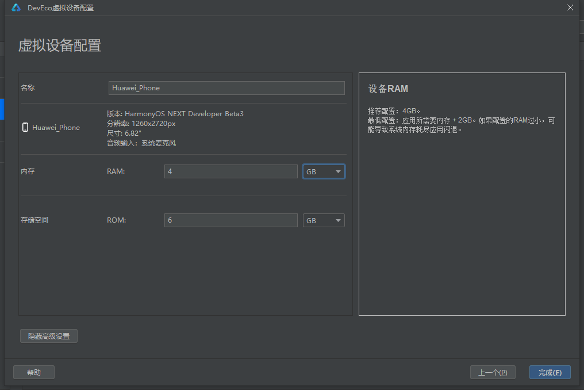The width and height of the screenshot is (584, 390).
Task: Click the 名称 label
Action: 28,87
